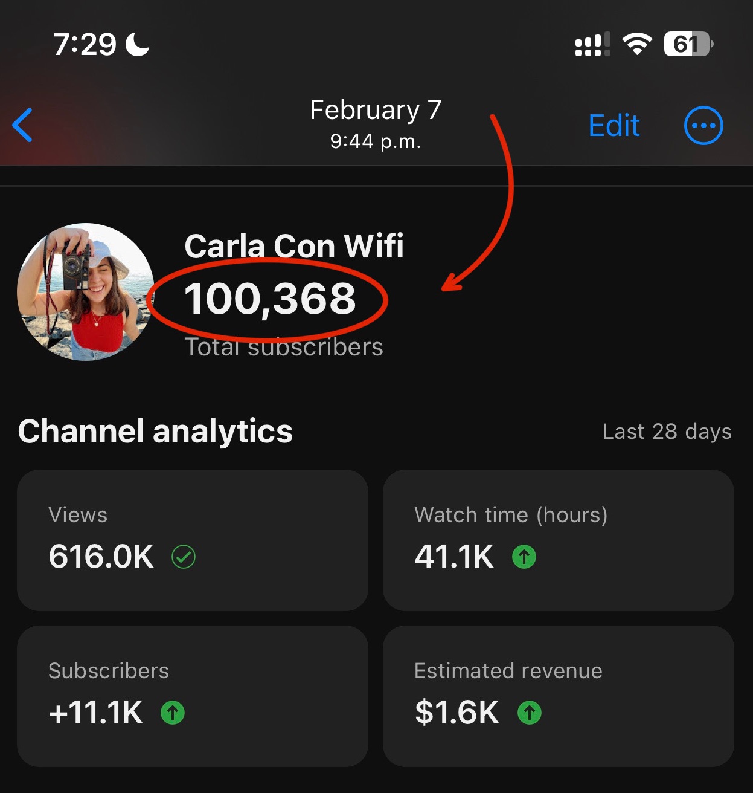Tap the Carla Con Wifi profile picture
This screenshot has width=753, height=793.
coord(86,292)
